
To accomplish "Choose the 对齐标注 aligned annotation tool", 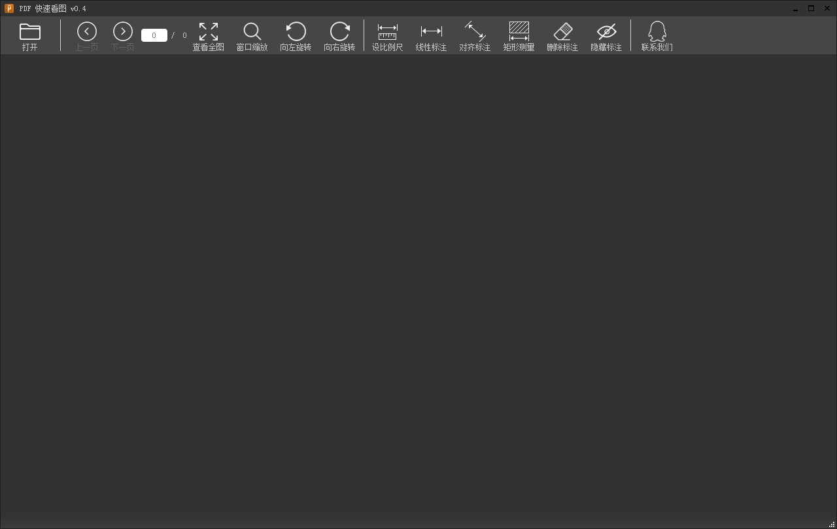I will pos(475,35).
